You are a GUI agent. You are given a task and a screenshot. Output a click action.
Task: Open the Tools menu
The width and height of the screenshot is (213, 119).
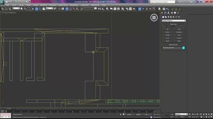coord(14,5)
